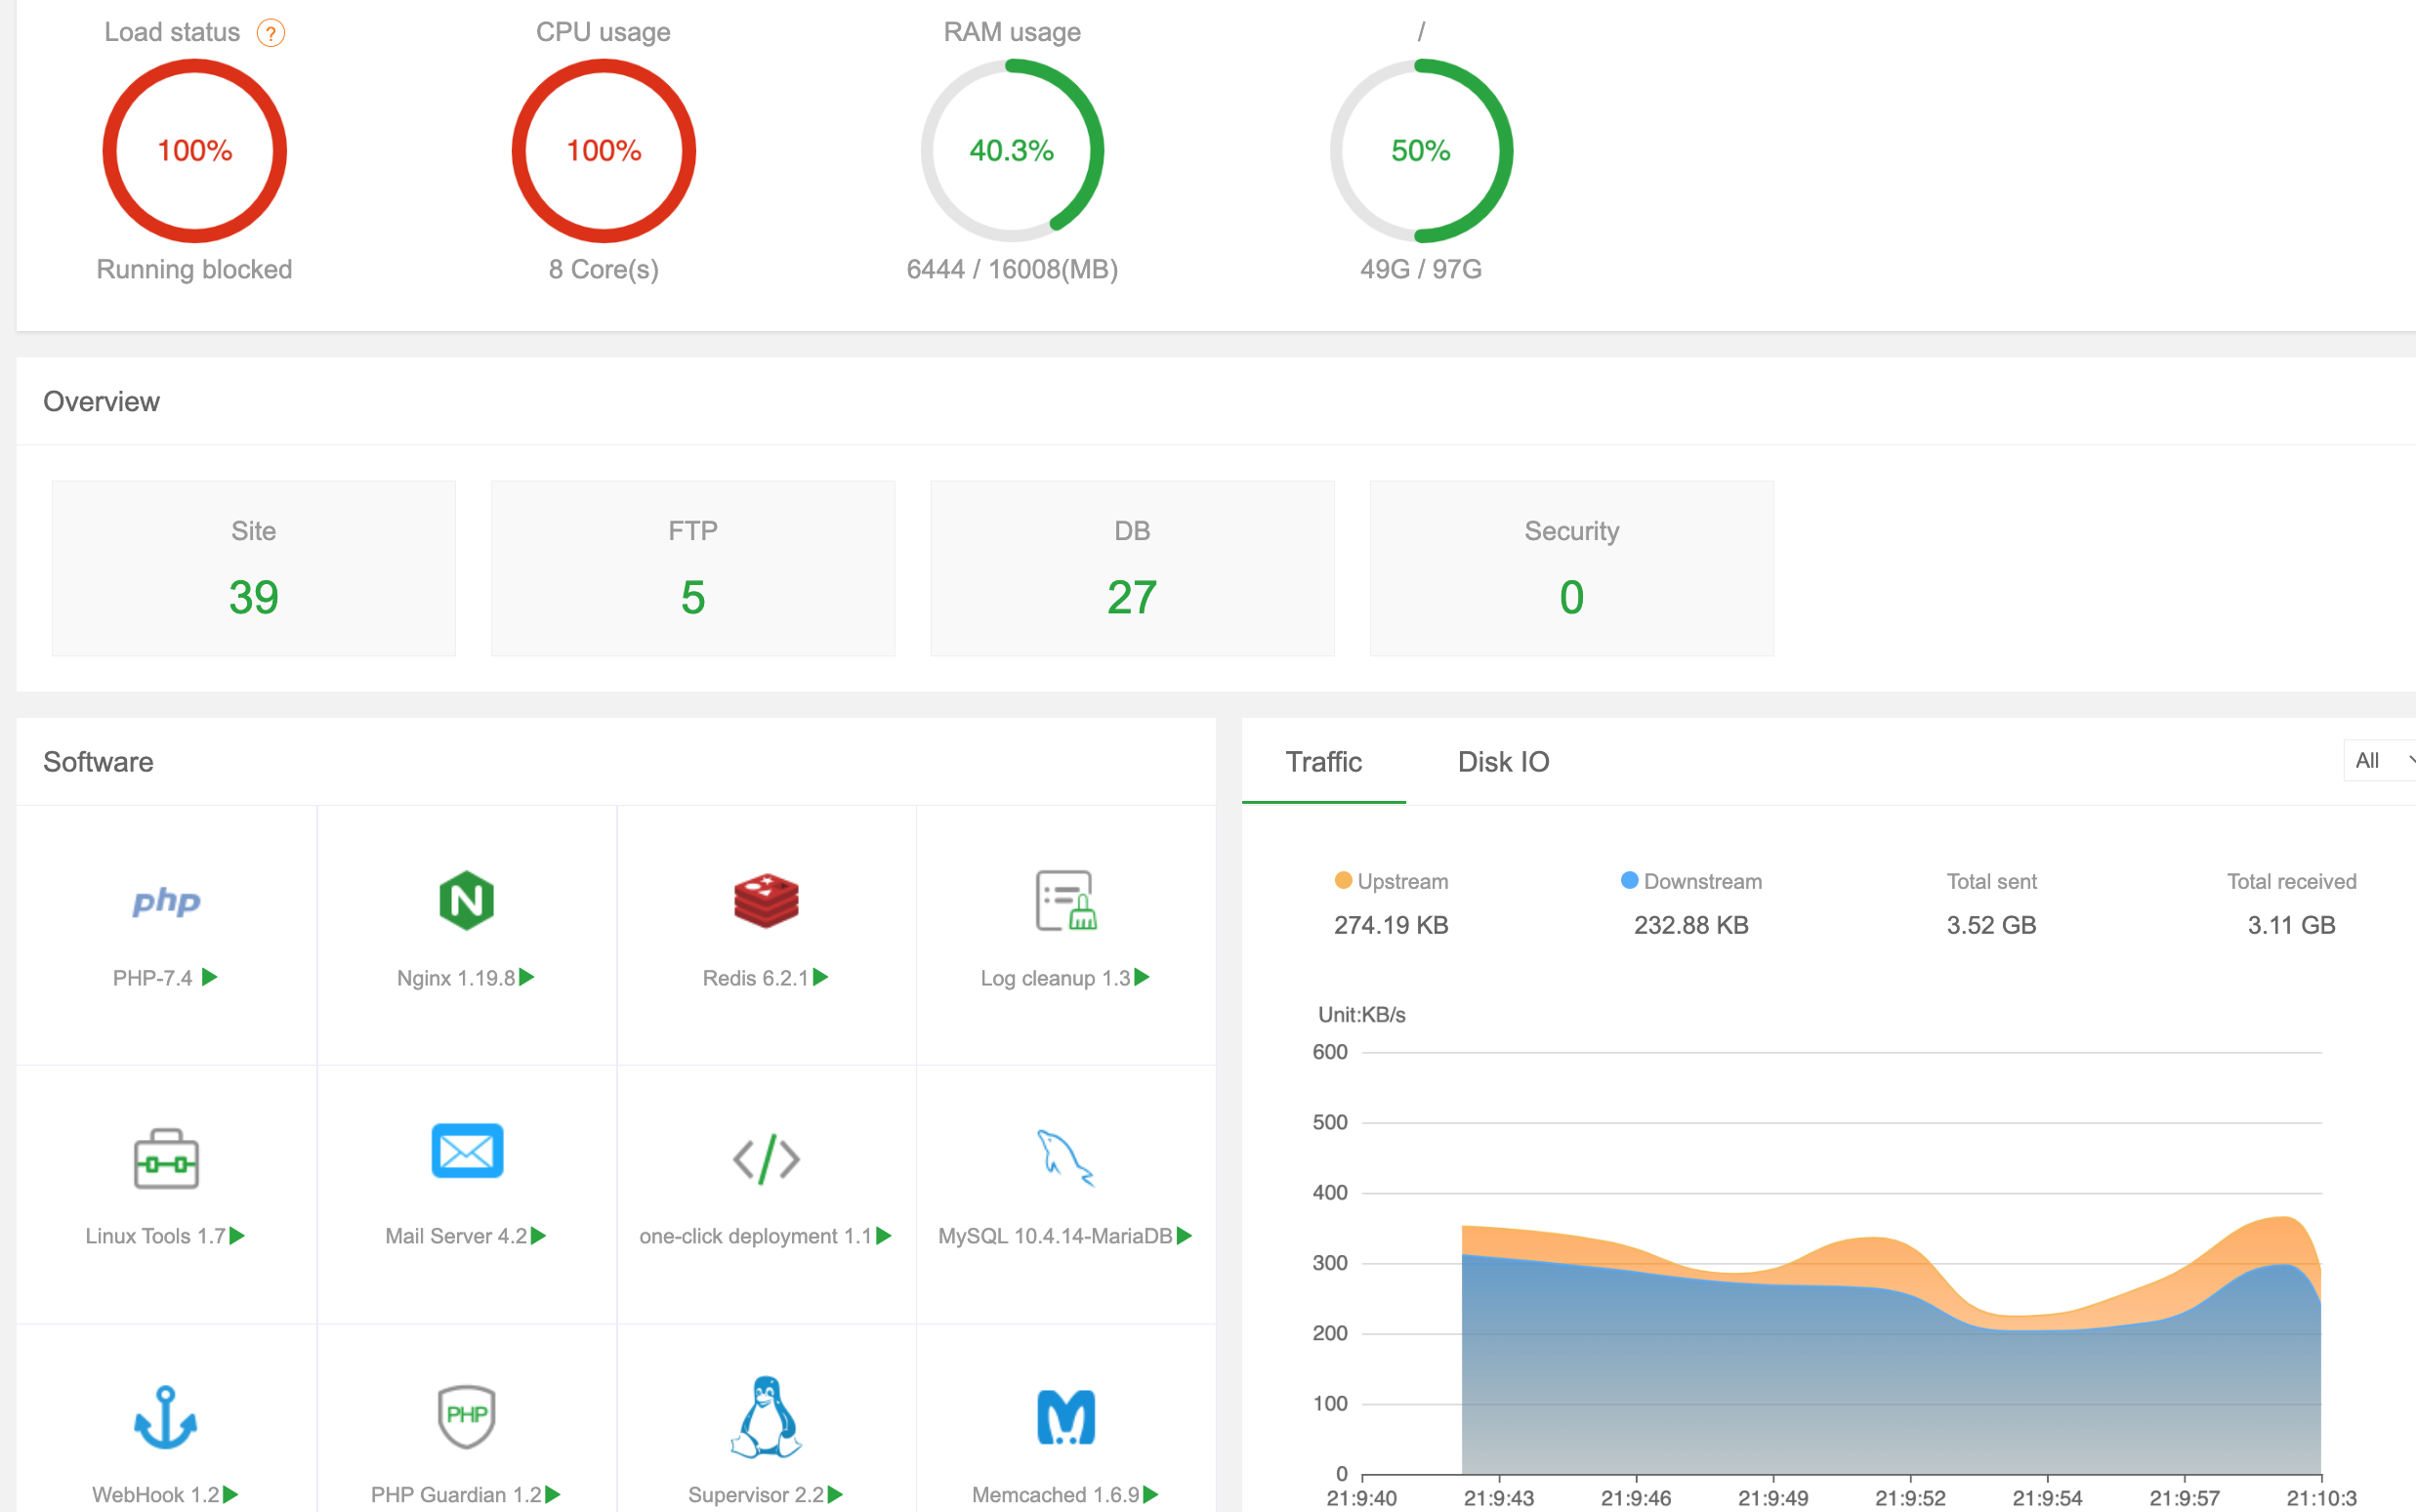Click the RAM usage circular gauge
Viewport: 2416px width, 1512px height.
(1012, 151)
